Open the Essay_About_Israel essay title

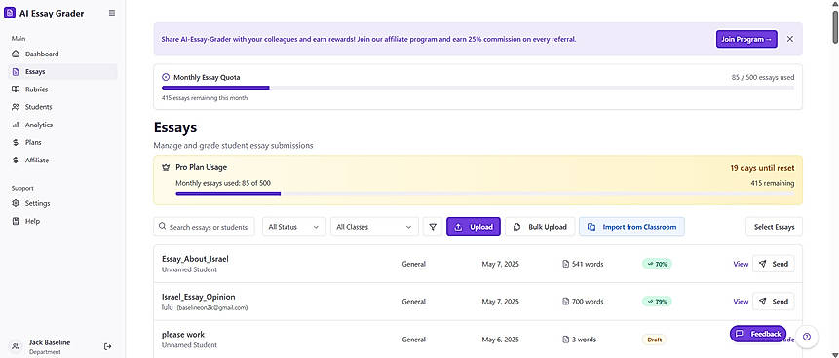point(195,259)
